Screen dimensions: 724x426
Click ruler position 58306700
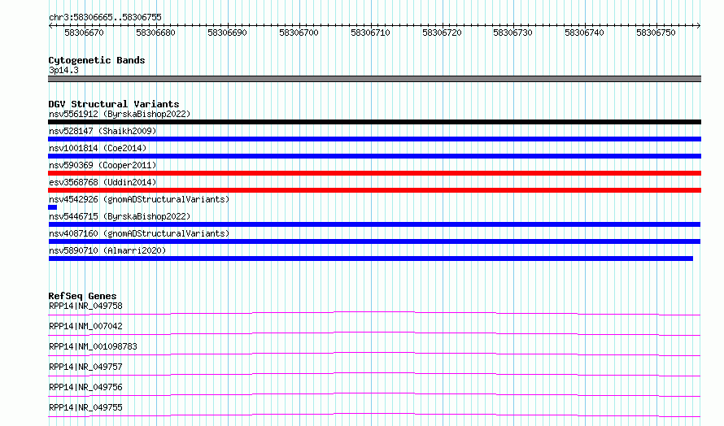pos(299,33)
